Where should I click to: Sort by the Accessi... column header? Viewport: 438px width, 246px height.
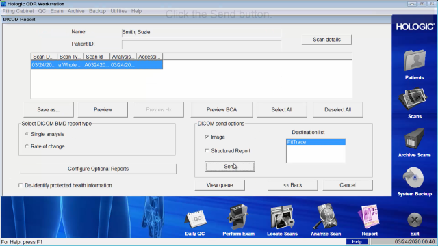click(x=149, y=57)
